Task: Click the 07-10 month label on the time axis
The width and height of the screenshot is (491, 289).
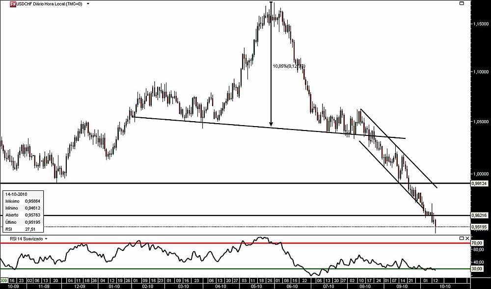Action: [328, 286]
